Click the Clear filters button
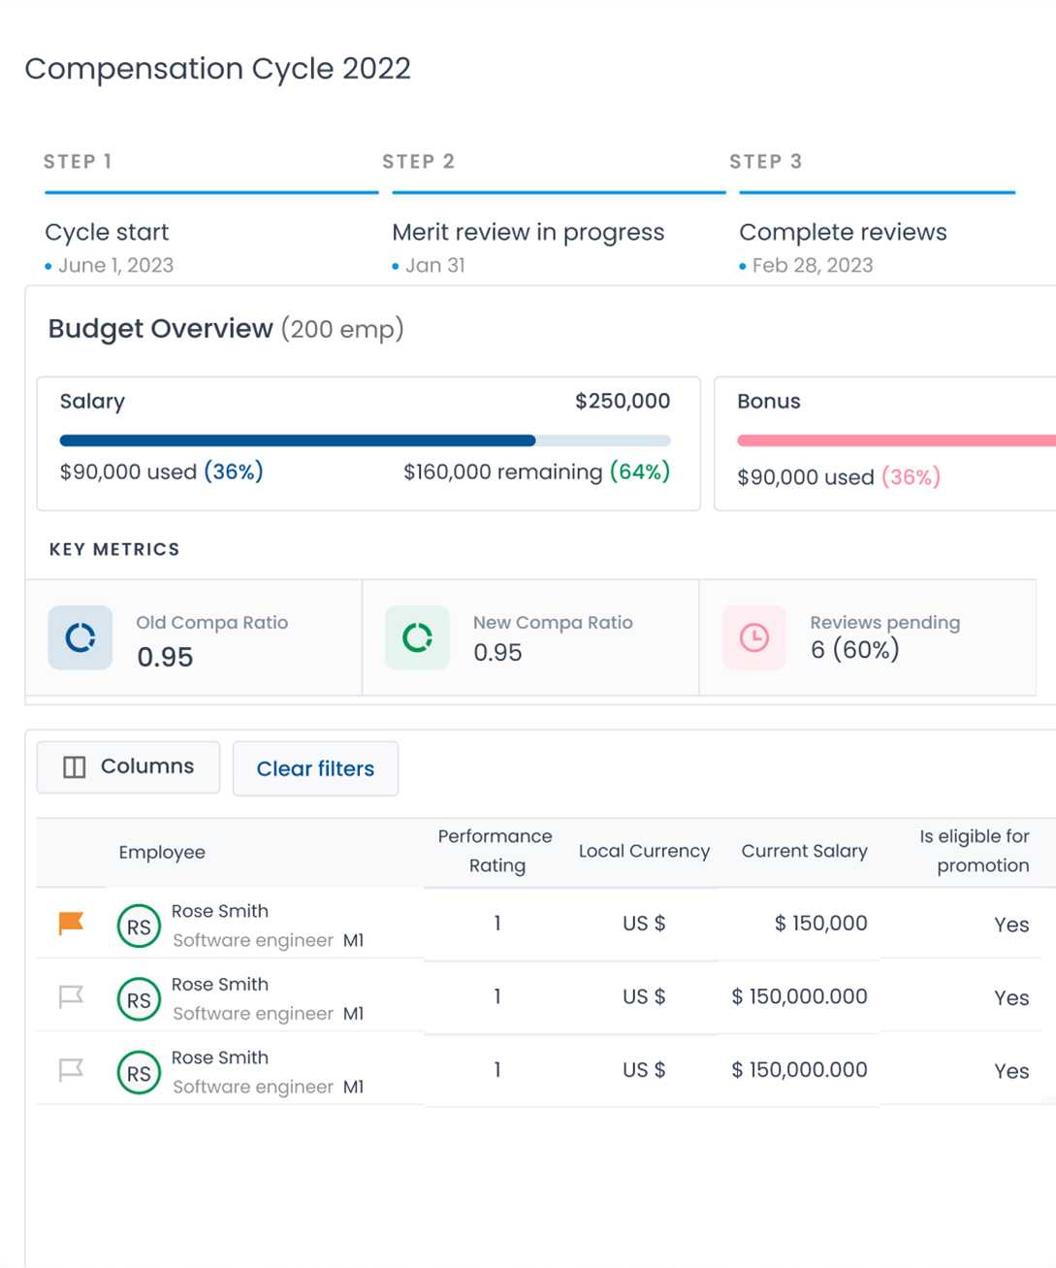The width and height of the screenshot is (1056, 1268). point(315,768)
